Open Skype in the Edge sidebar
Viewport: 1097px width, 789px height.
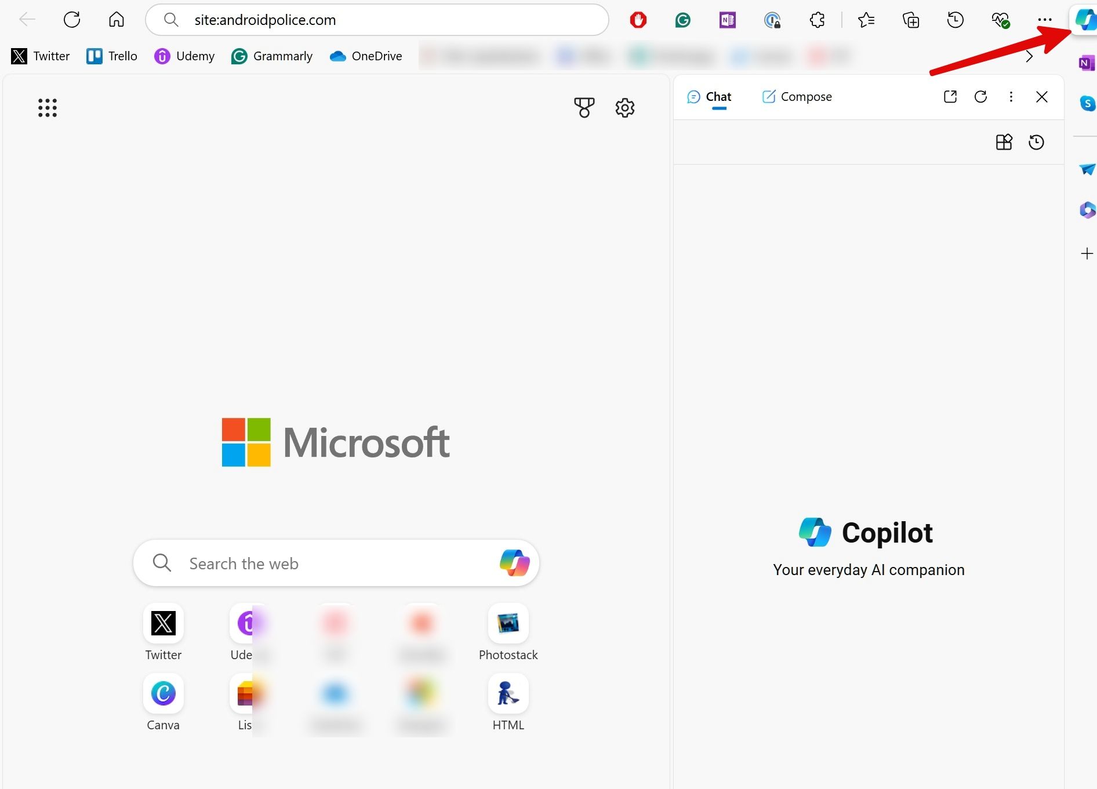pos(1087,104)
